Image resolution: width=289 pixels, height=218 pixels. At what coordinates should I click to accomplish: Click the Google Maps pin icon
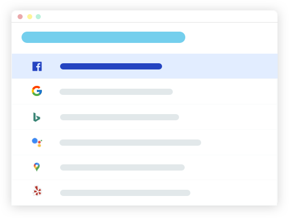tap(37, 167)
